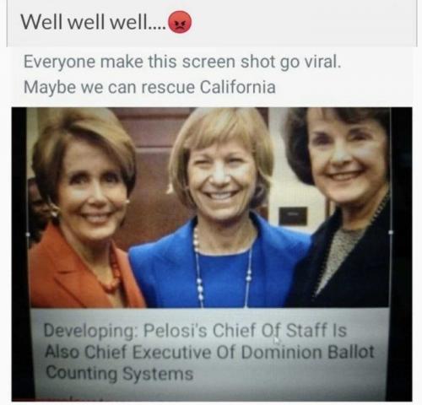Viewport: 422px width, 405px height.
Task: Click the "Counting Systems" headline text
Action: point(120,373)
